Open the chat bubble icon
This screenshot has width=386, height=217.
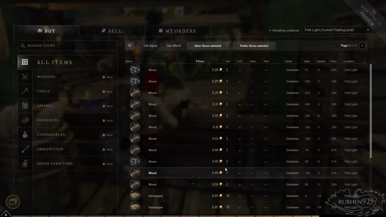point(13,202)
